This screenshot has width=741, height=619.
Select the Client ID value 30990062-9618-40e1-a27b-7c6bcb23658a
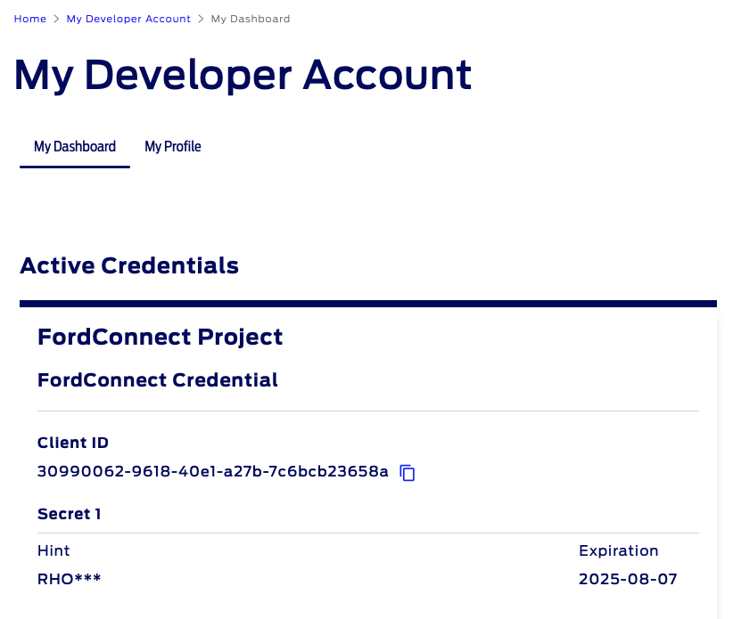pyautogui.click(x=212, y=472)
